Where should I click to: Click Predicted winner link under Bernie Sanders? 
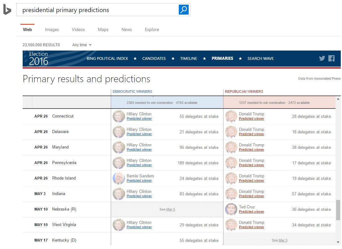pos(139,180)
